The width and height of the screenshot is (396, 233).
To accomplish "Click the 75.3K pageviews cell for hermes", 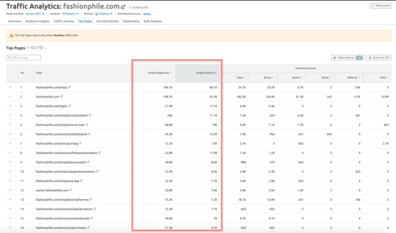I will pos(169,200).
